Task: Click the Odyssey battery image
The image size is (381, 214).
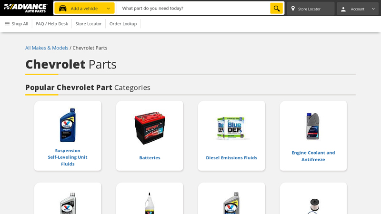Action: pyautogui.click(x=150, y=128)
